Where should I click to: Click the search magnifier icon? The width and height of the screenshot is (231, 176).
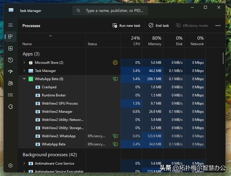(x=78, y=10)
